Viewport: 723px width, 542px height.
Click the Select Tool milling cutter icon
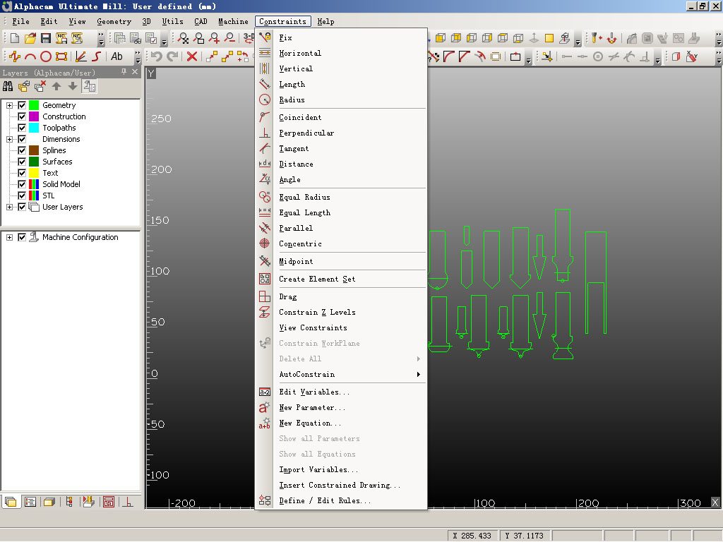[x=596, y=38]
